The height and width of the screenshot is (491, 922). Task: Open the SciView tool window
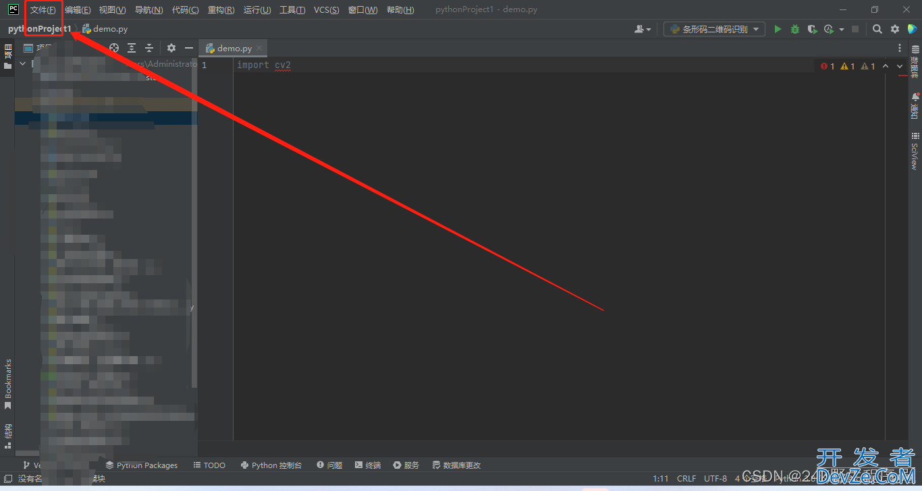[915, 150]
